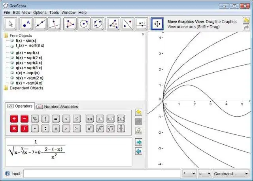Open the Options menu
253x181 pixels.
(40, 13)
